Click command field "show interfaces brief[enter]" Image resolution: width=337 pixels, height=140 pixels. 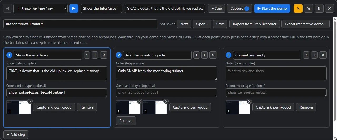(57, 93)
